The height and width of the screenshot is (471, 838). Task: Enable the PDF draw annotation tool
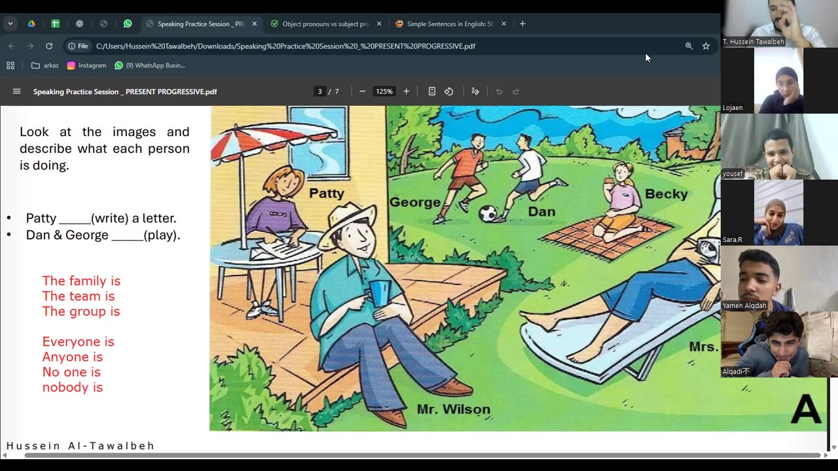coord(475,92)
